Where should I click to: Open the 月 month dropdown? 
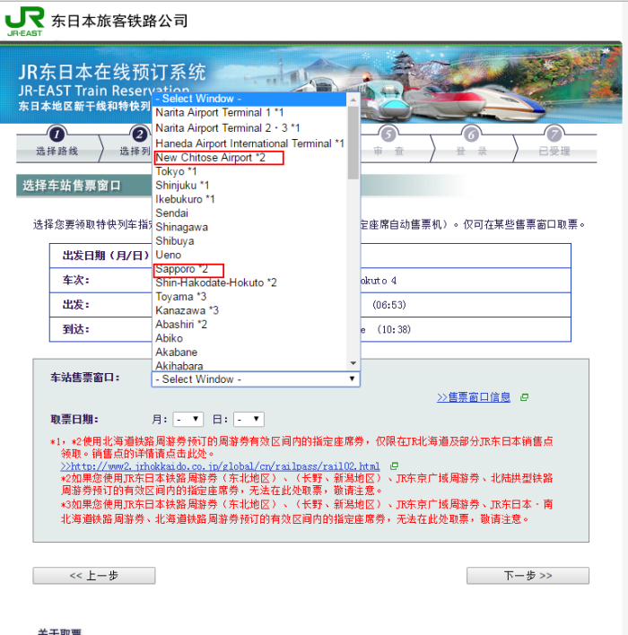point(188,419)
